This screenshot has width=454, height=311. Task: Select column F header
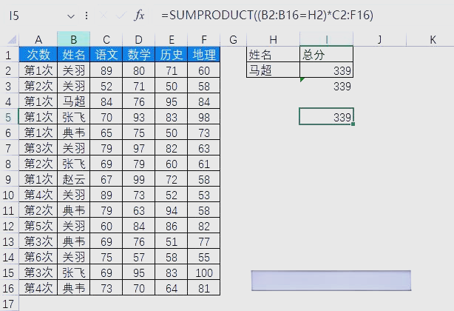204,39
